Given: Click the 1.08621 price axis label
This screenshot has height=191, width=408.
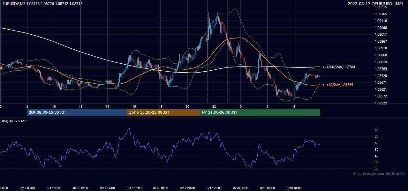Looking at the screenshot, I should pos(381,89).
